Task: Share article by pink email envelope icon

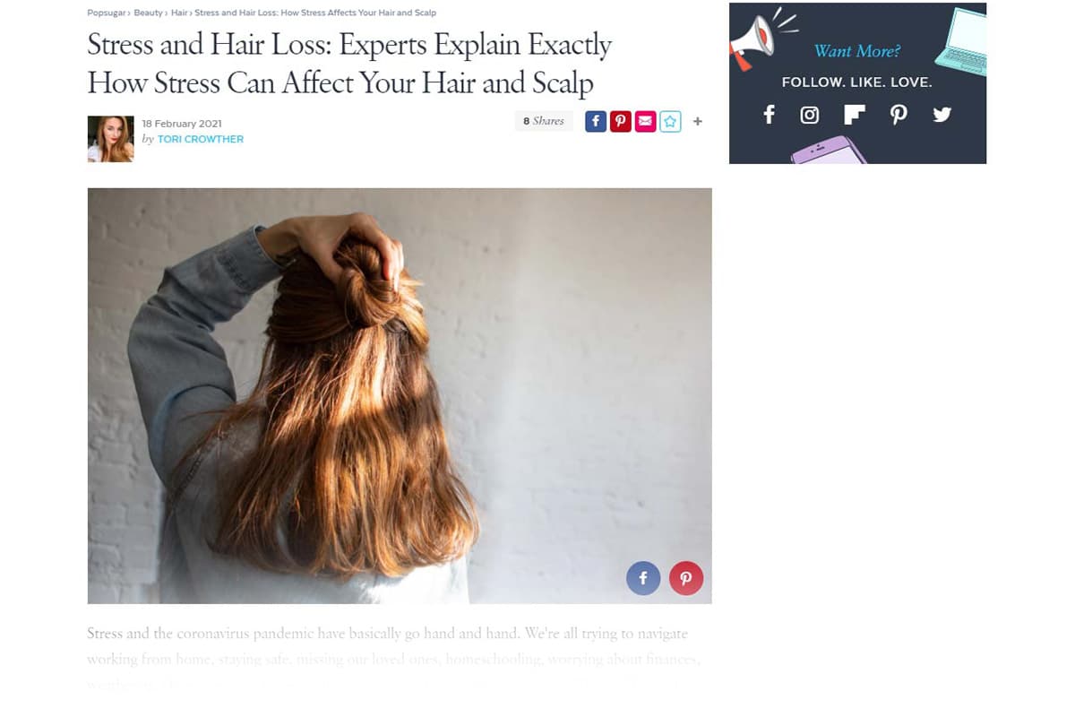Action: 646,121
